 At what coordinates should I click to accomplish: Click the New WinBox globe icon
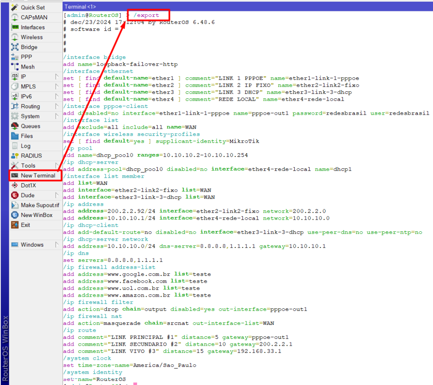(15, 215)
